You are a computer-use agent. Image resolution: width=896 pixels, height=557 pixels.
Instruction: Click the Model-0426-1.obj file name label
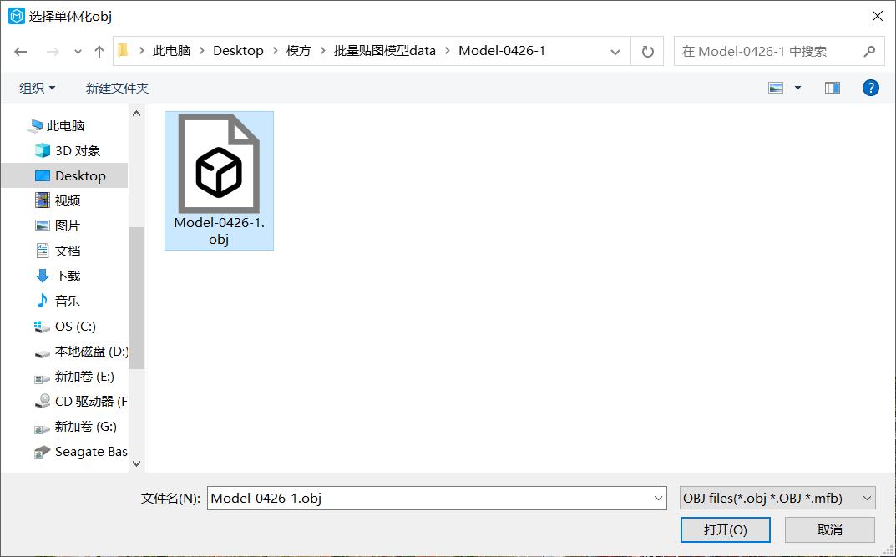[219, 230]
